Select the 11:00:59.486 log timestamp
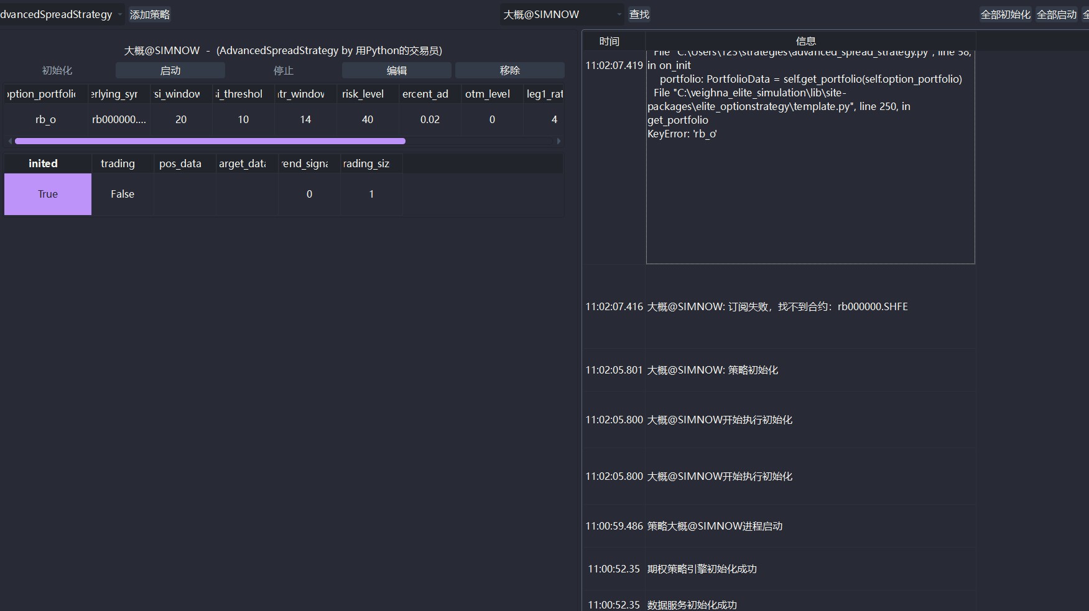The width and height of the screenshot is (1089, 611). tap(614, 526)
